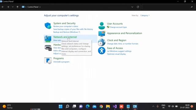
Task: Refresh the Control Panel view
Action: (x=138, y=7)
